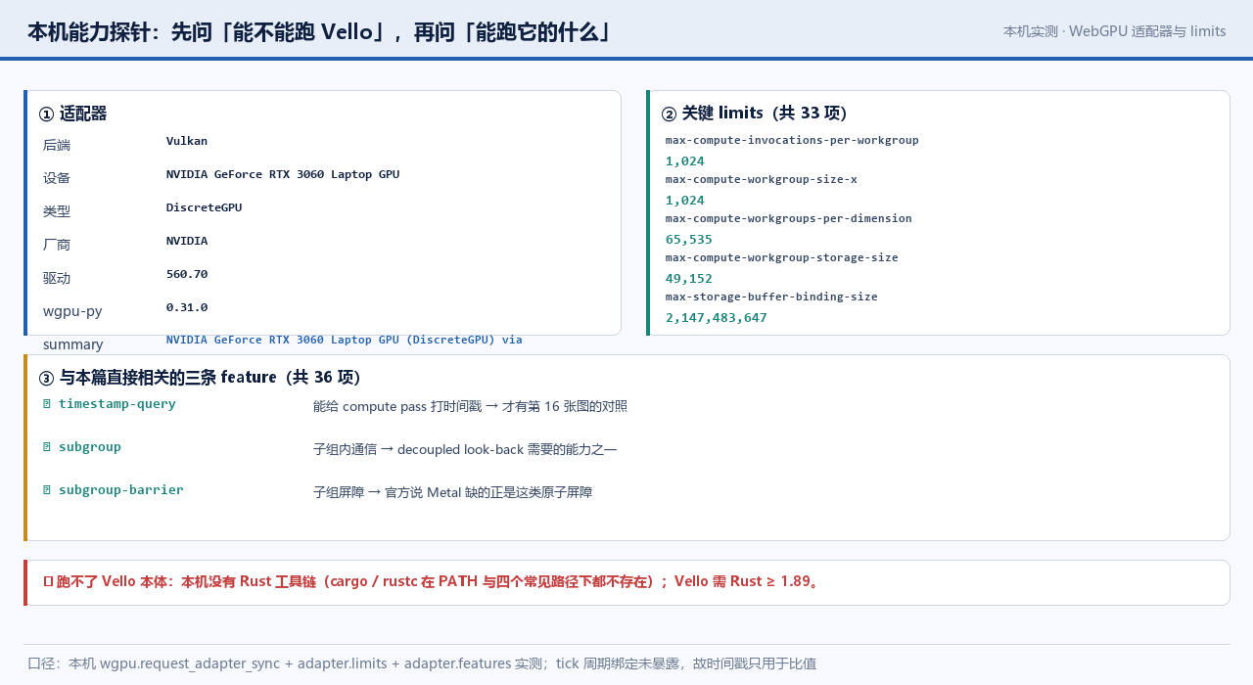Click the footer note starting with 口径
1253x685 pixels.
[x=422, y=663]
